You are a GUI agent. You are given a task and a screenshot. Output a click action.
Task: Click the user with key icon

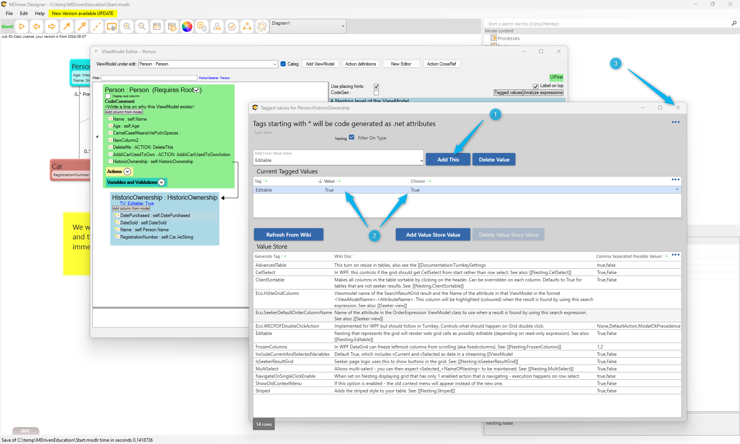click(x=217, y=27)
